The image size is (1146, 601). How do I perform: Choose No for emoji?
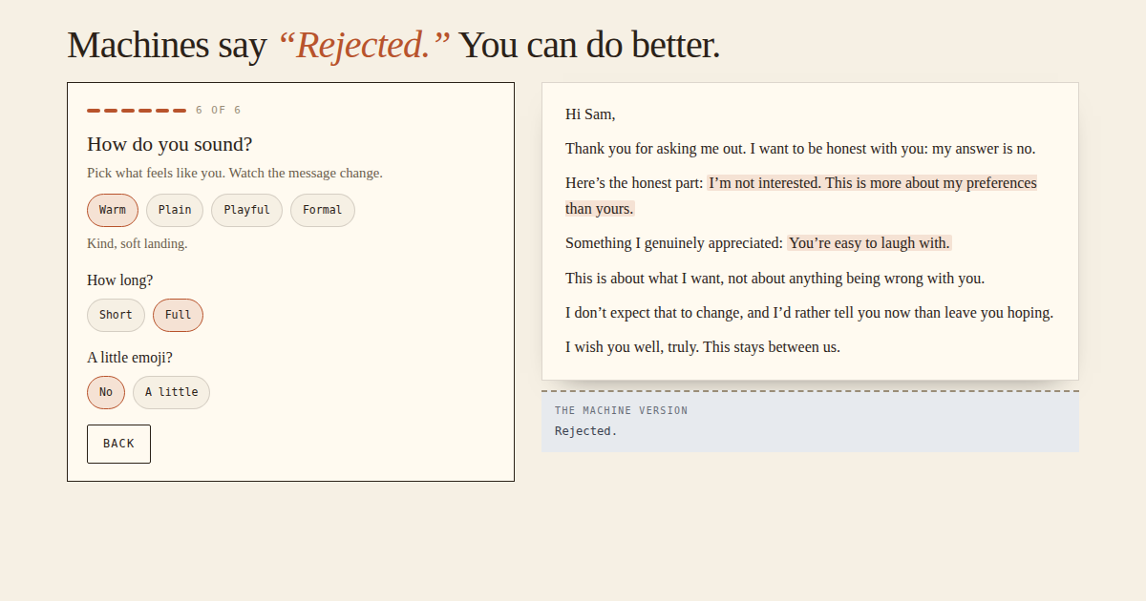[x=105, y=392]
